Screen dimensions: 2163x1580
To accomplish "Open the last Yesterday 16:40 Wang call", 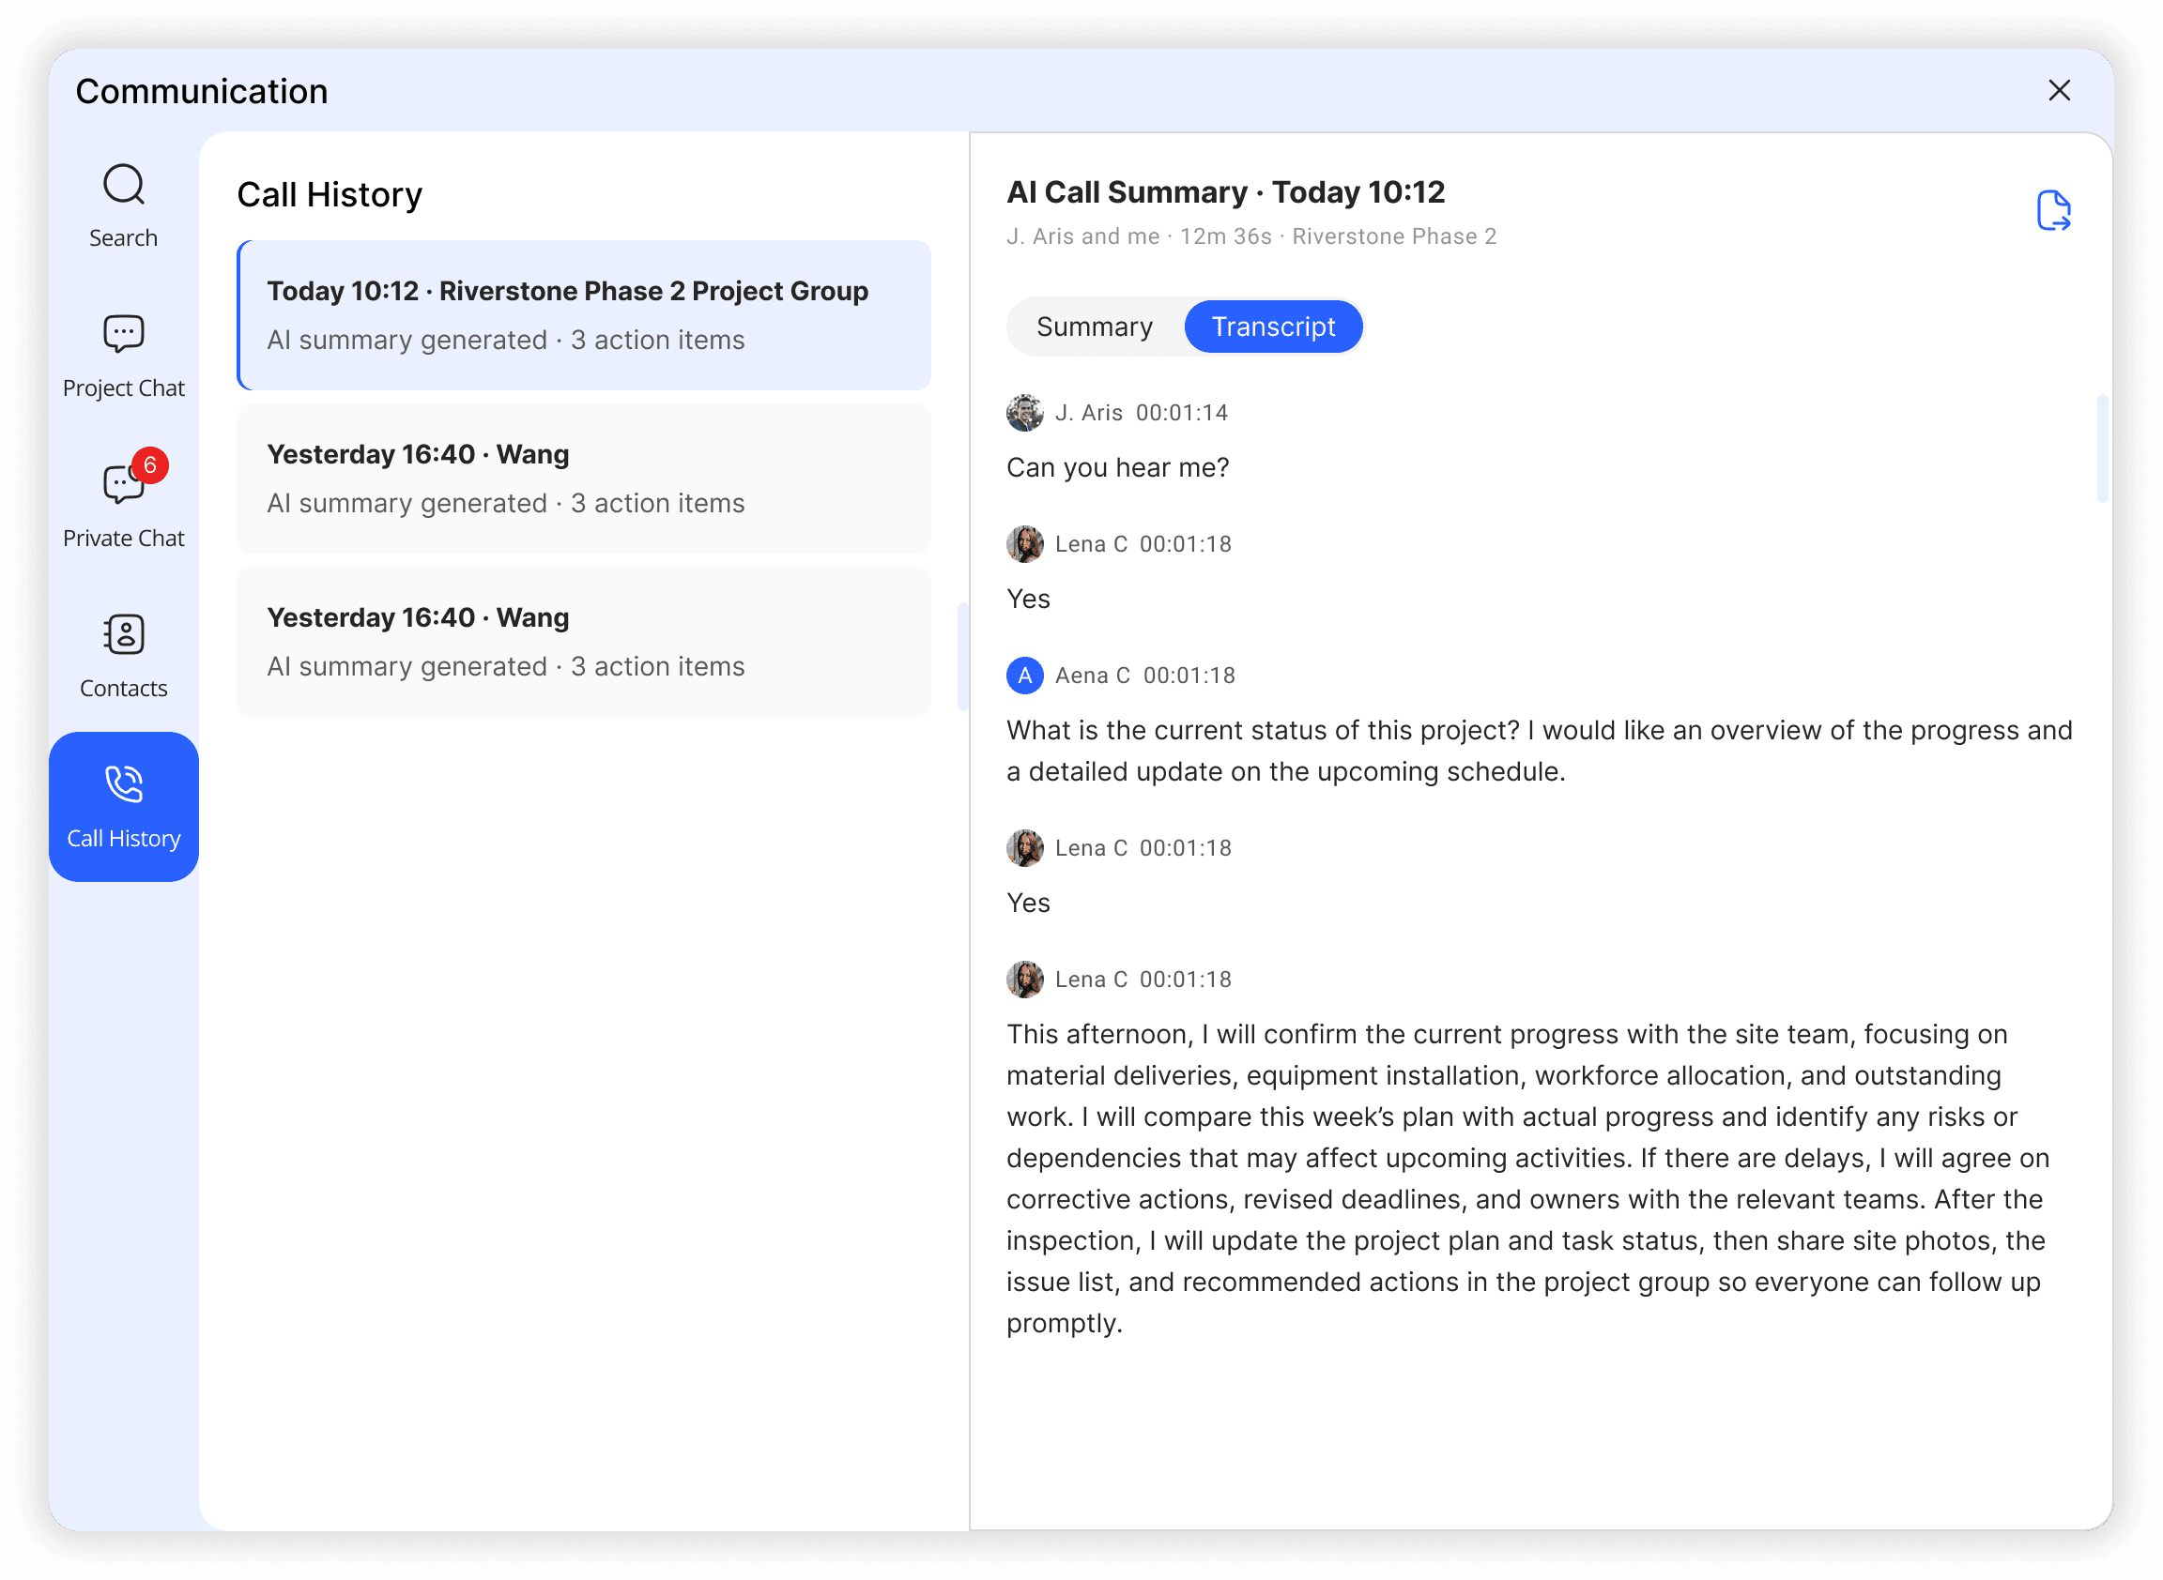I will 584,643.
